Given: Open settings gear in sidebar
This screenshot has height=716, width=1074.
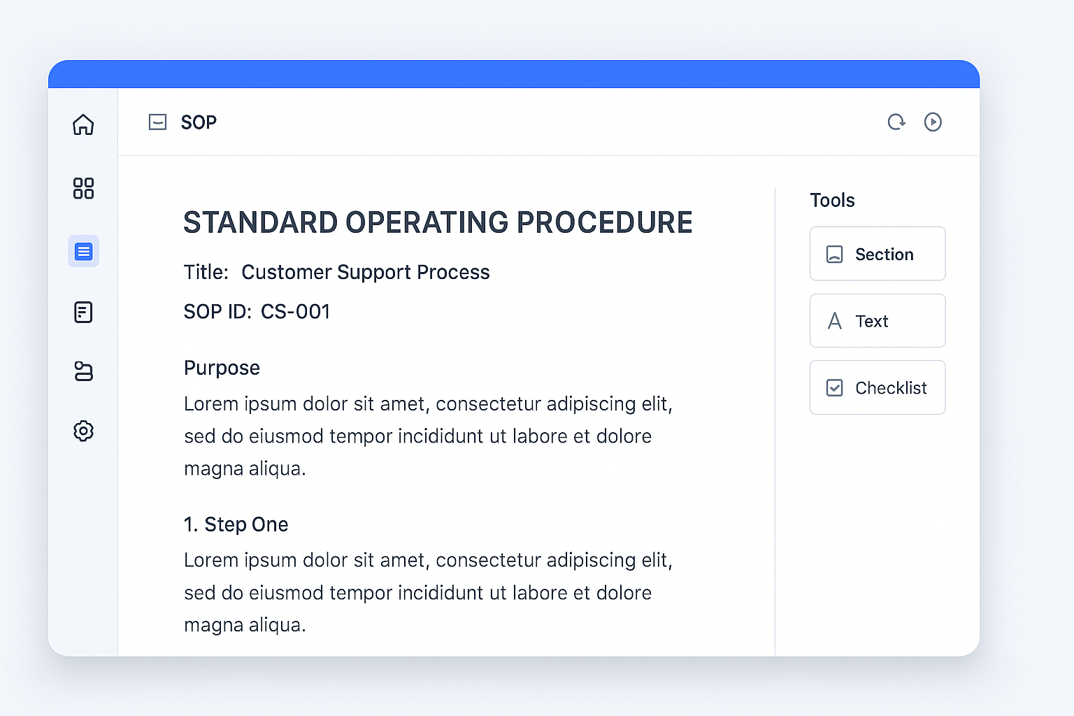Looking at the screenshot, I should (83, 431).
